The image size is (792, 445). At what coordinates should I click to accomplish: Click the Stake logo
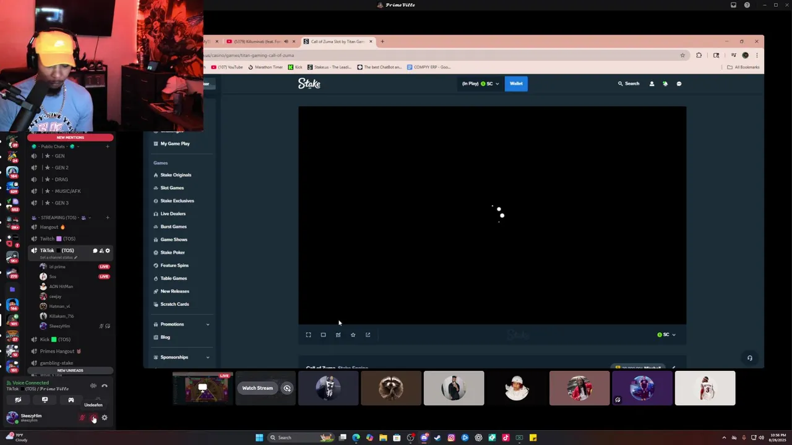point(309,83)
